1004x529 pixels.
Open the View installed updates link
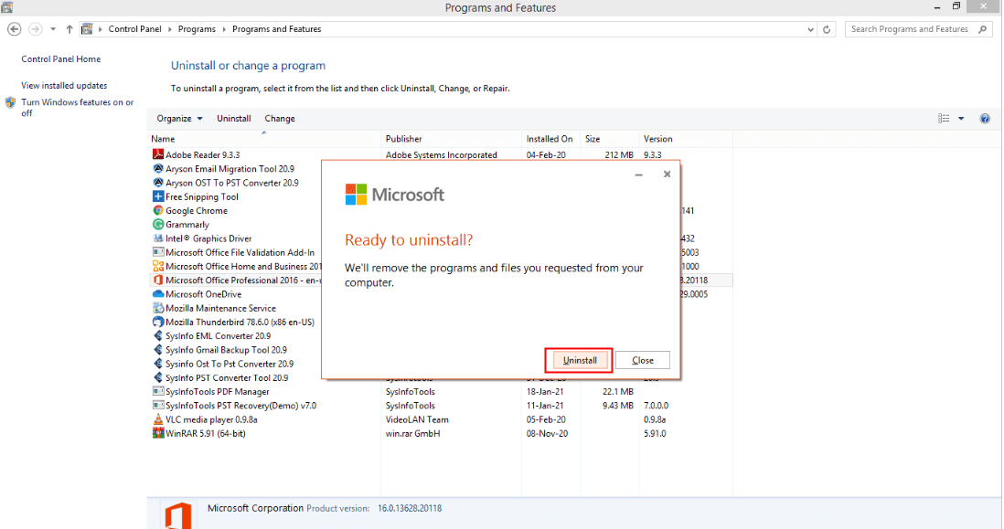point(64,85)
